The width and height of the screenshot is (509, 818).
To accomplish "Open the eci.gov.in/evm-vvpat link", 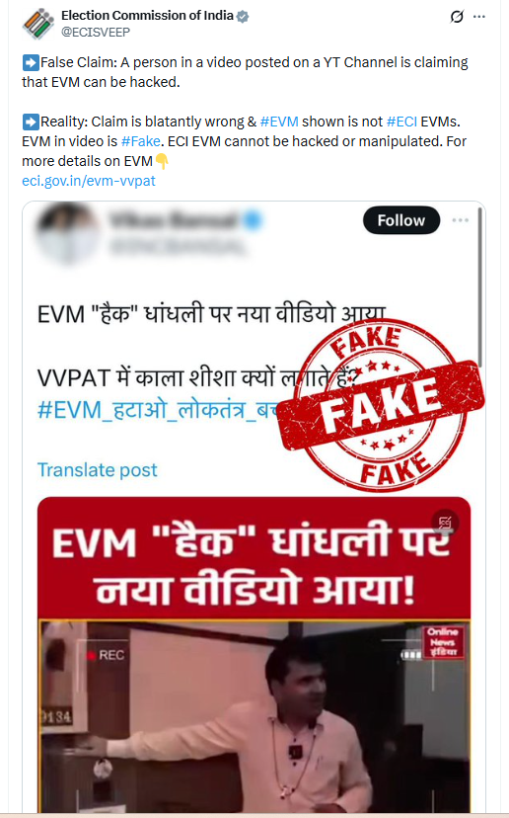I will click(x=89, y=181).
